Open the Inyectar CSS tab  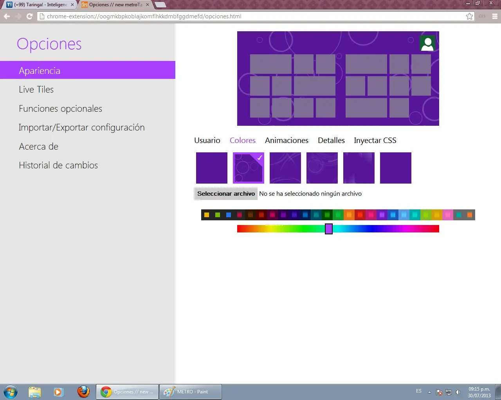375,140
